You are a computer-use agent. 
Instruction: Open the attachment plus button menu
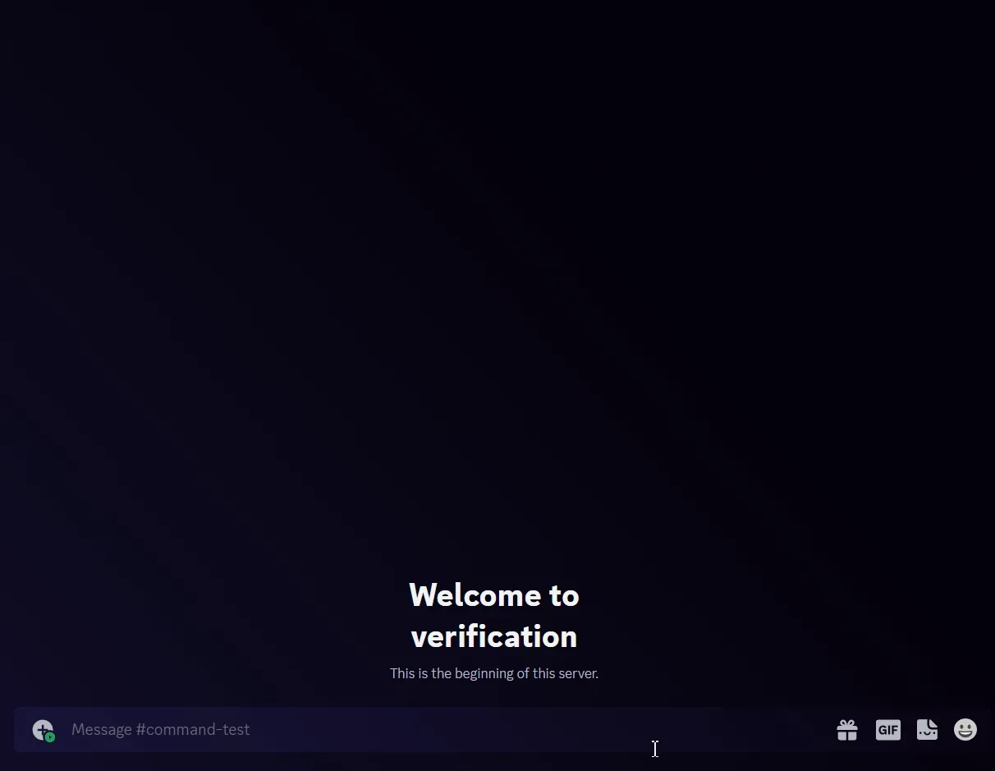click(x=42, y=729)
